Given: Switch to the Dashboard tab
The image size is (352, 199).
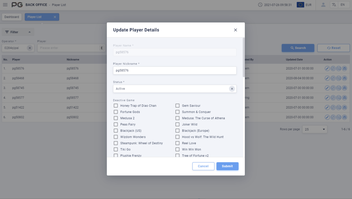Looking at the screenshot, I should [x=12, y=17].
